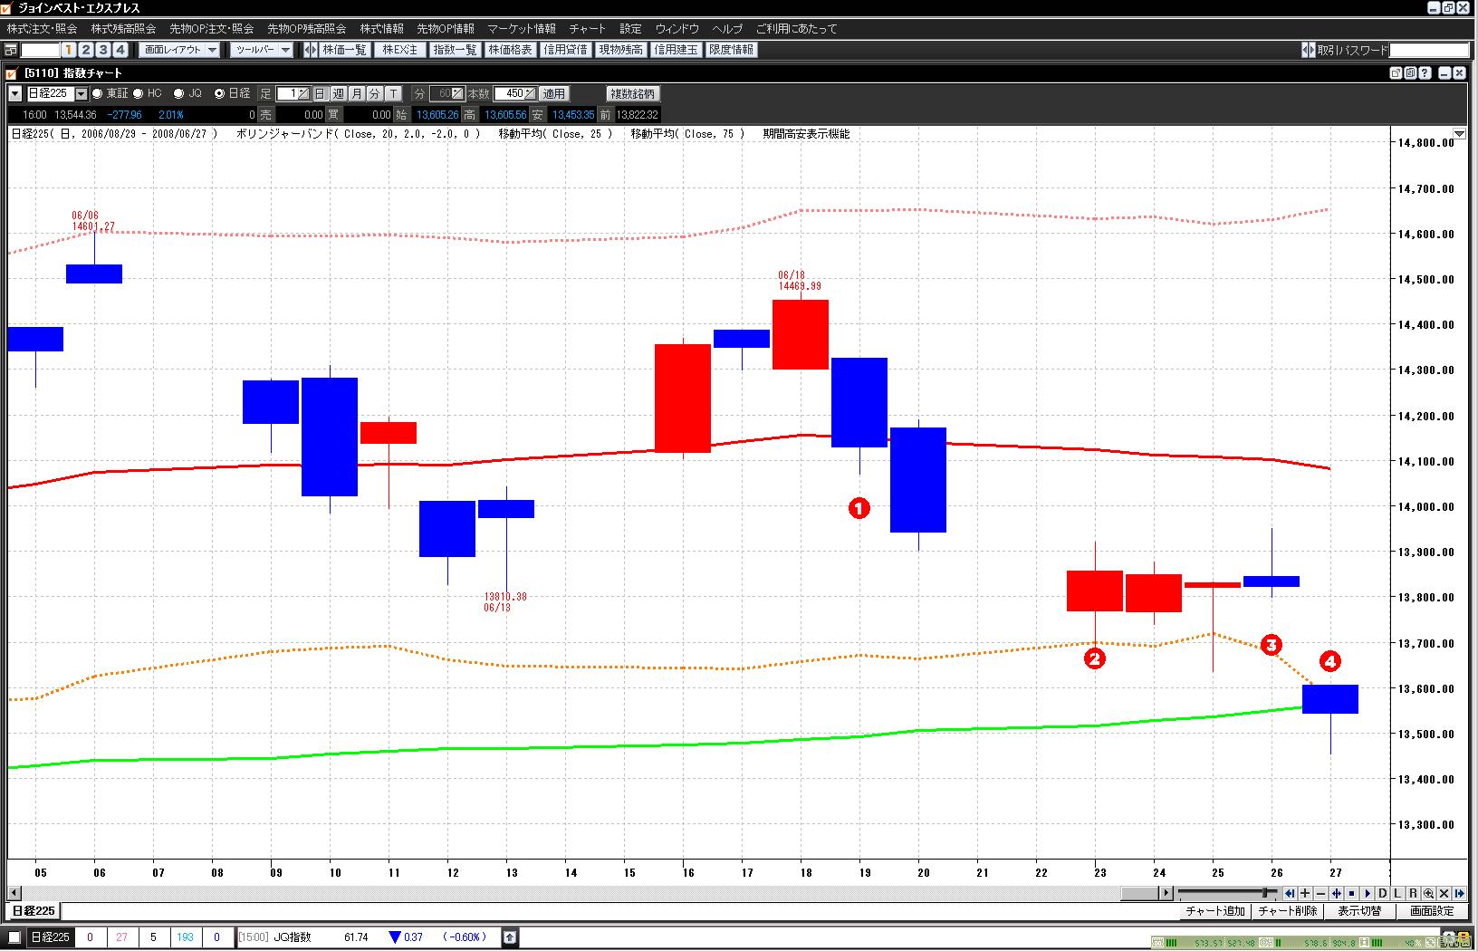Open the マーケット情報 menu
Image resolution: width=1478 pixels, height=951 pixels.
tap(521, 29)
